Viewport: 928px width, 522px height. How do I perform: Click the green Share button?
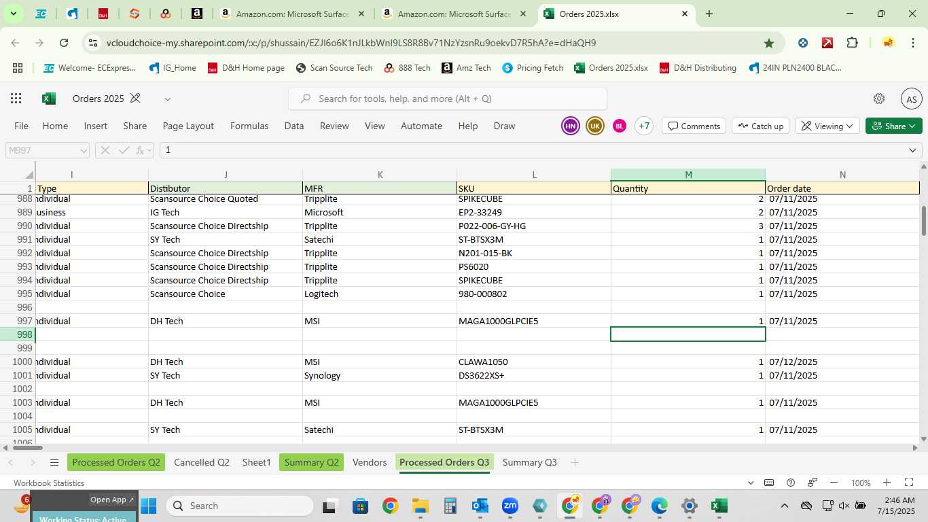(x=894, y=126)
